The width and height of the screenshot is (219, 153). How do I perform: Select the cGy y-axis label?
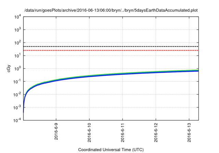[9, 69]
